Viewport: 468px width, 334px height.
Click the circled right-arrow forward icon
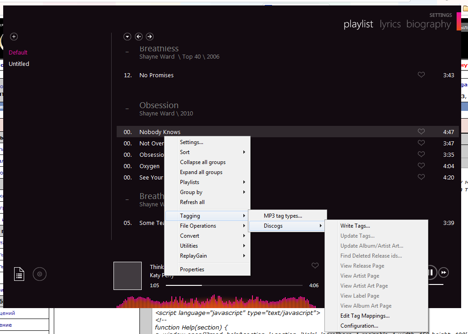(149, 37)
